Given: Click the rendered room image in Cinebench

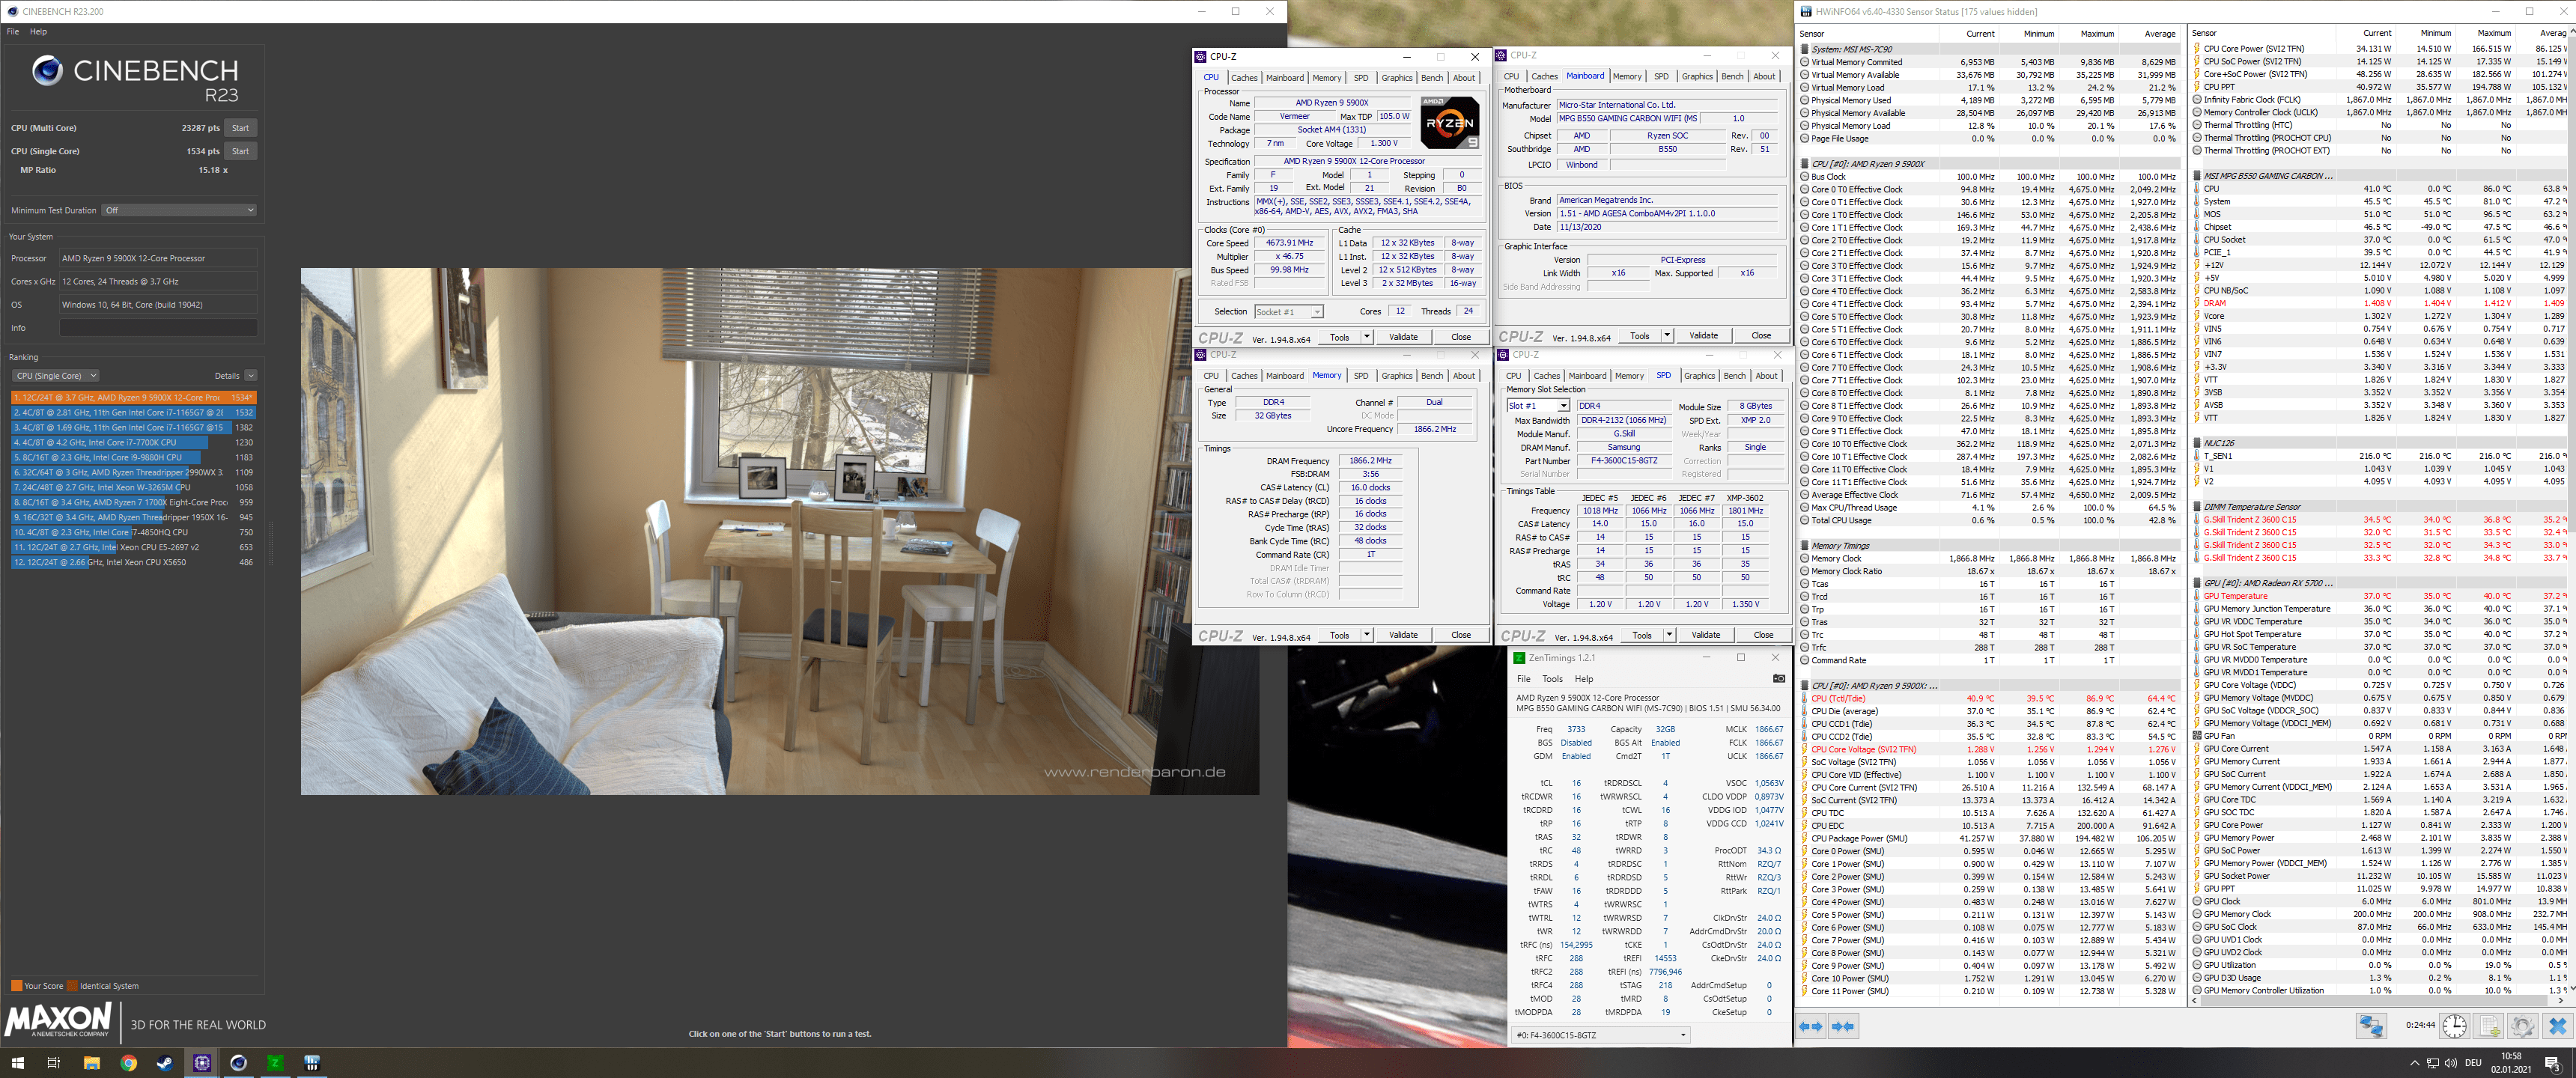Looking at the screenshot, I should 780,531.
